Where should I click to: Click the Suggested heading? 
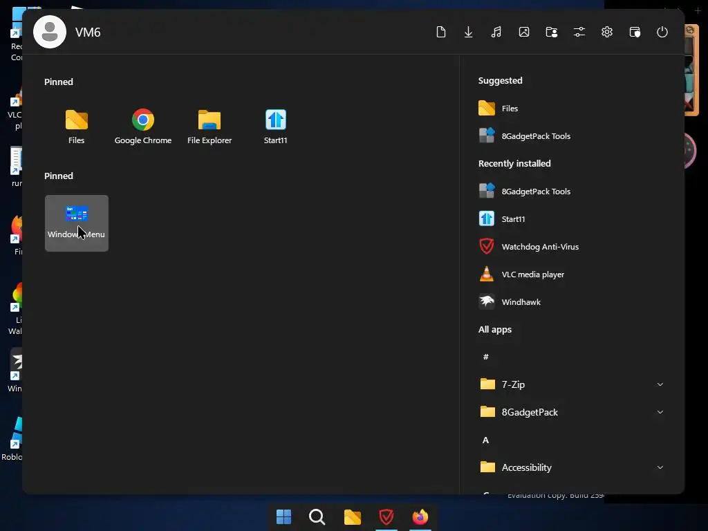point(501,80)
